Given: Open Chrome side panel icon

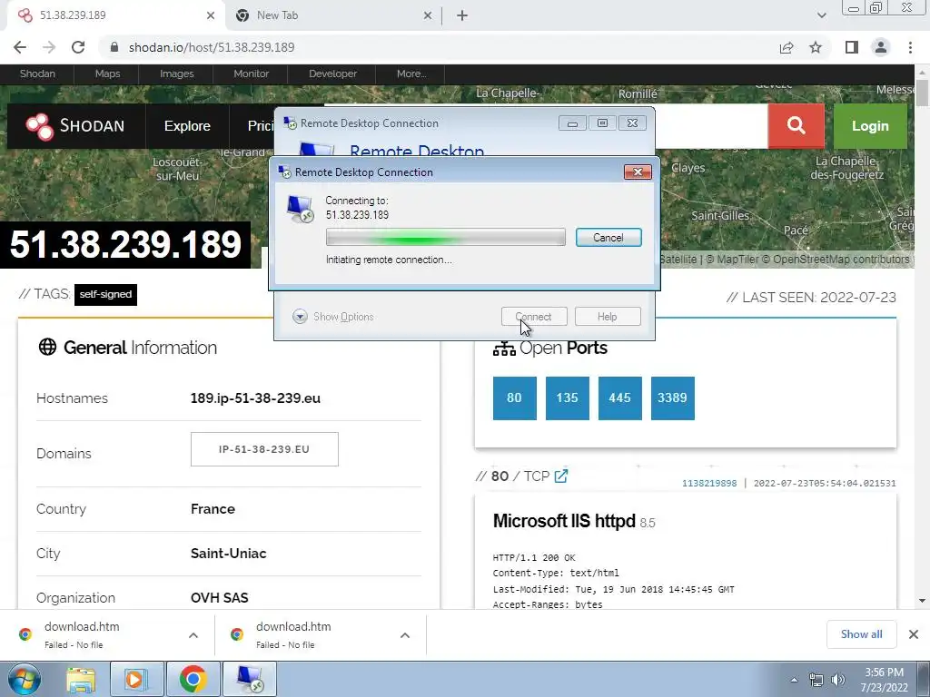Looking at the screenshot, I should [852, 47].
